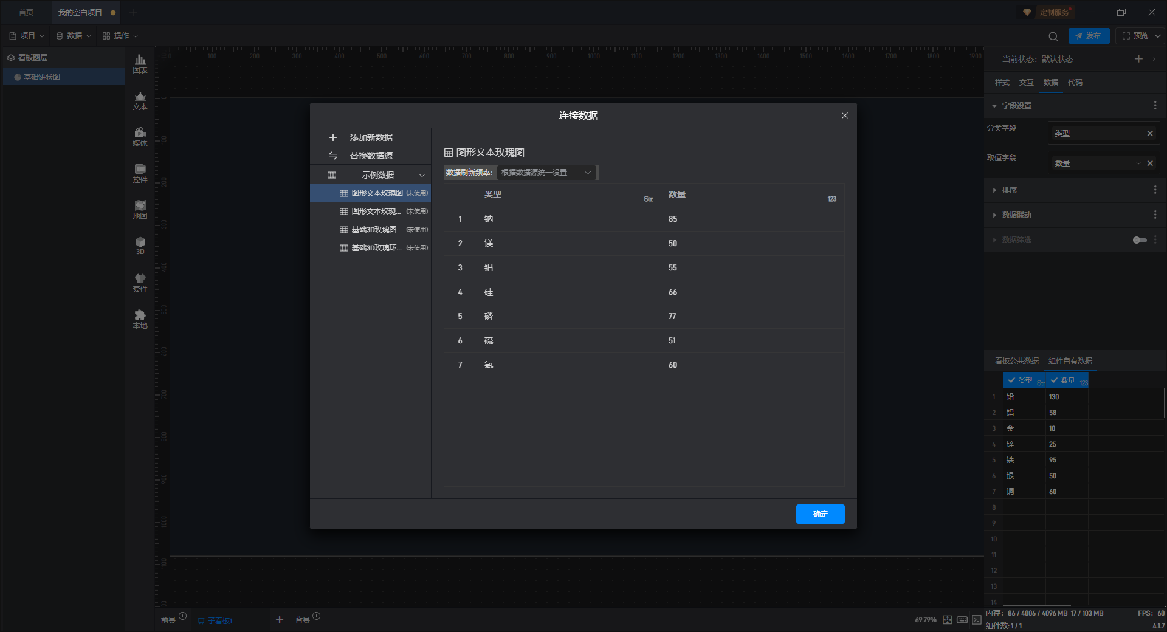The height and width of the screenshot is (632, 1167).
Task: Select the 基础饼状图 layer
Action: [x=63, y=77]
